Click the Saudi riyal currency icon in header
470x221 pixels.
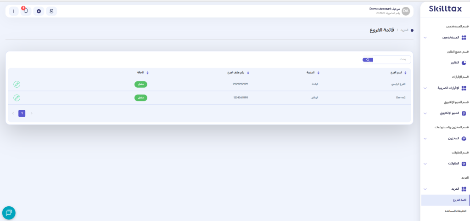[x=51, y=11]
